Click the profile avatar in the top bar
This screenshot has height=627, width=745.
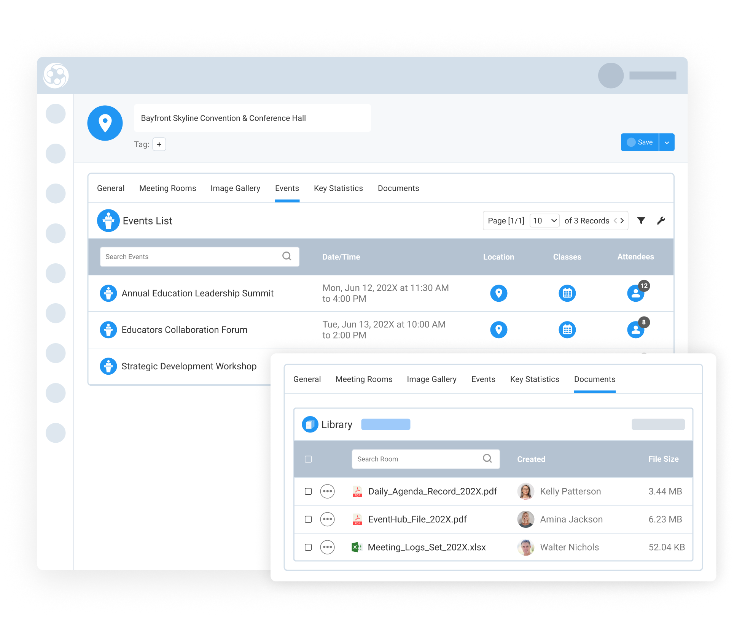point(610,76)
